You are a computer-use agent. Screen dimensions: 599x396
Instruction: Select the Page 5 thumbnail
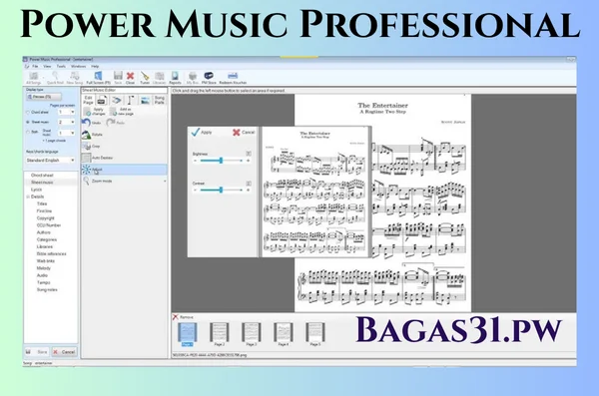315,334
